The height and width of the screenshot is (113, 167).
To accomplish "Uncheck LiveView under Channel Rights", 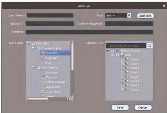I will click(43, 53).
